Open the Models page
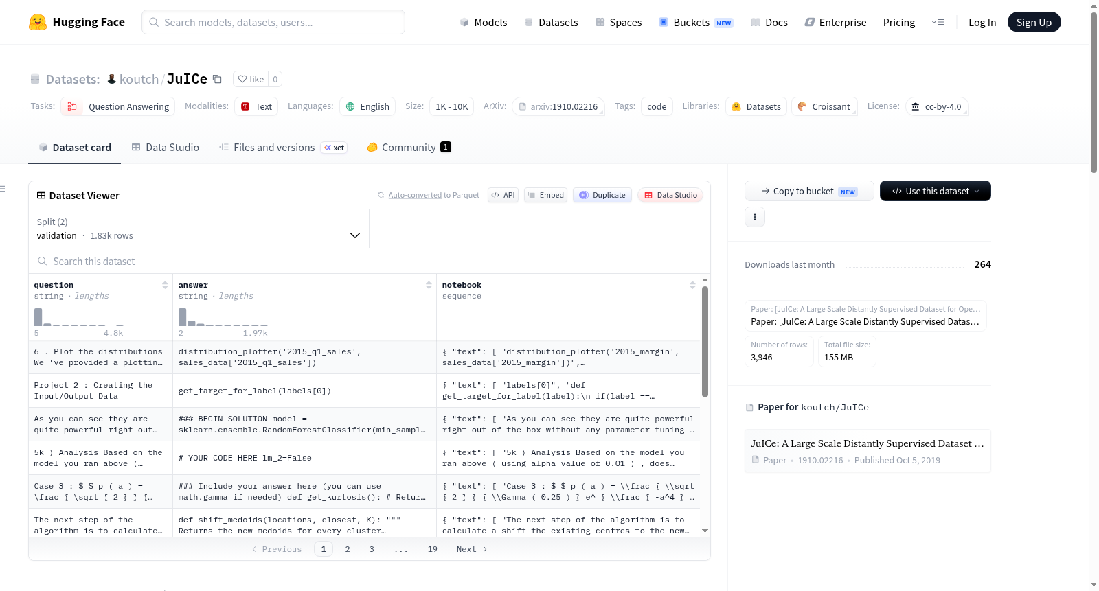1099x591 pixels. 484,22
